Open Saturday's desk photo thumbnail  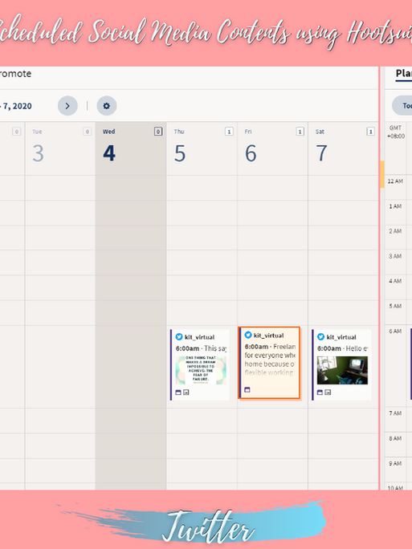[342, 371]
